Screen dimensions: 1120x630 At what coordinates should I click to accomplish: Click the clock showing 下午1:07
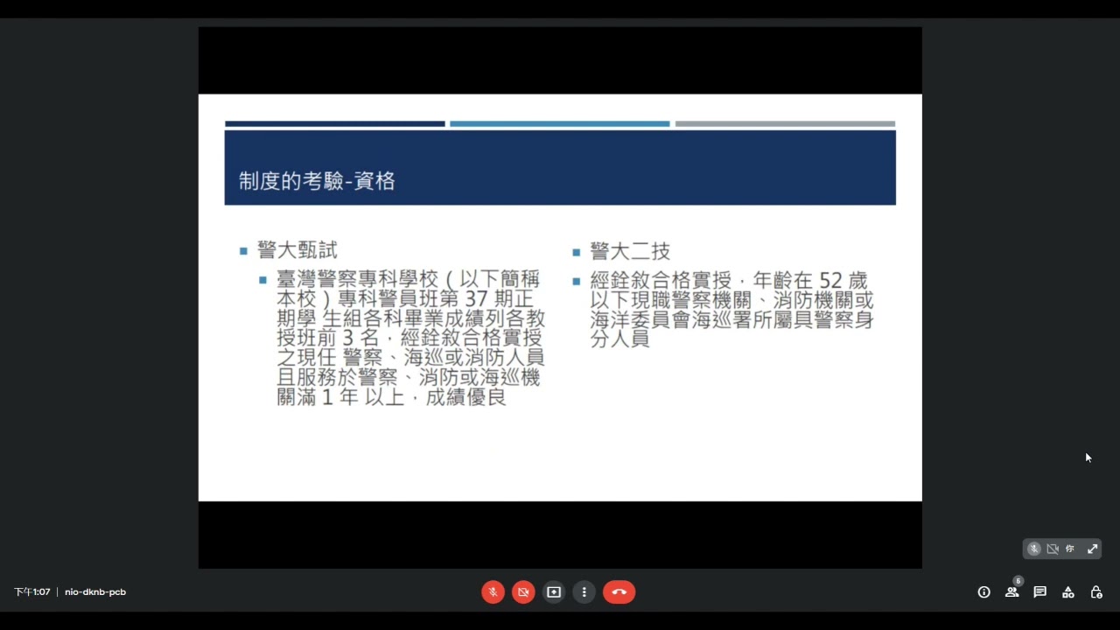(32, 592)
